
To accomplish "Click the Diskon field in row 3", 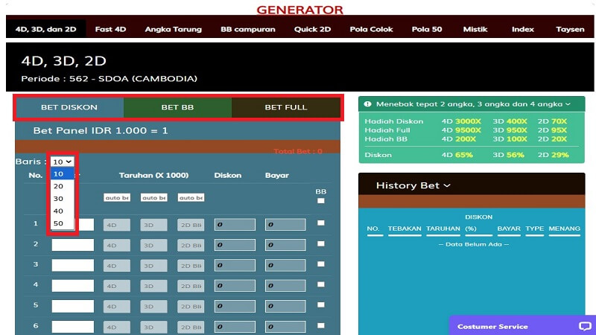I will click(x=235, y=265).
